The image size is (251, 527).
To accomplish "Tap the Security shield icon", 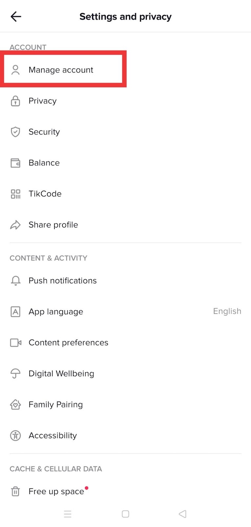I will pyautogui.click(x=15, y=132).
